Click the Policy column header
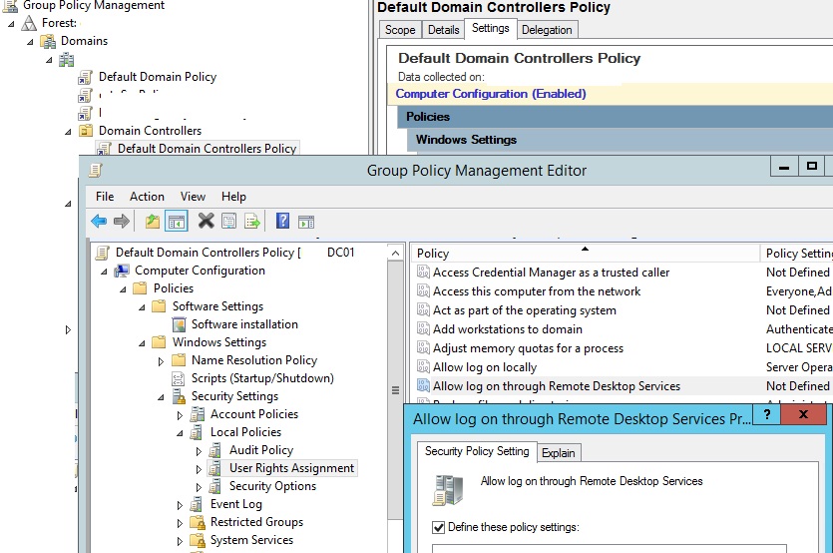Screen dimensions: 833x553 point(433,254)
